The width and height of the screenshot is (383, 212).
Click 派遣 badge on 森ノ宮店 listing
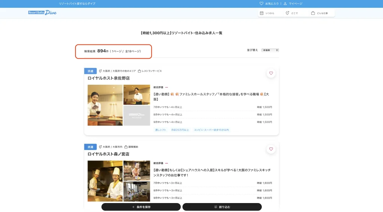click(x=91, y=147)
